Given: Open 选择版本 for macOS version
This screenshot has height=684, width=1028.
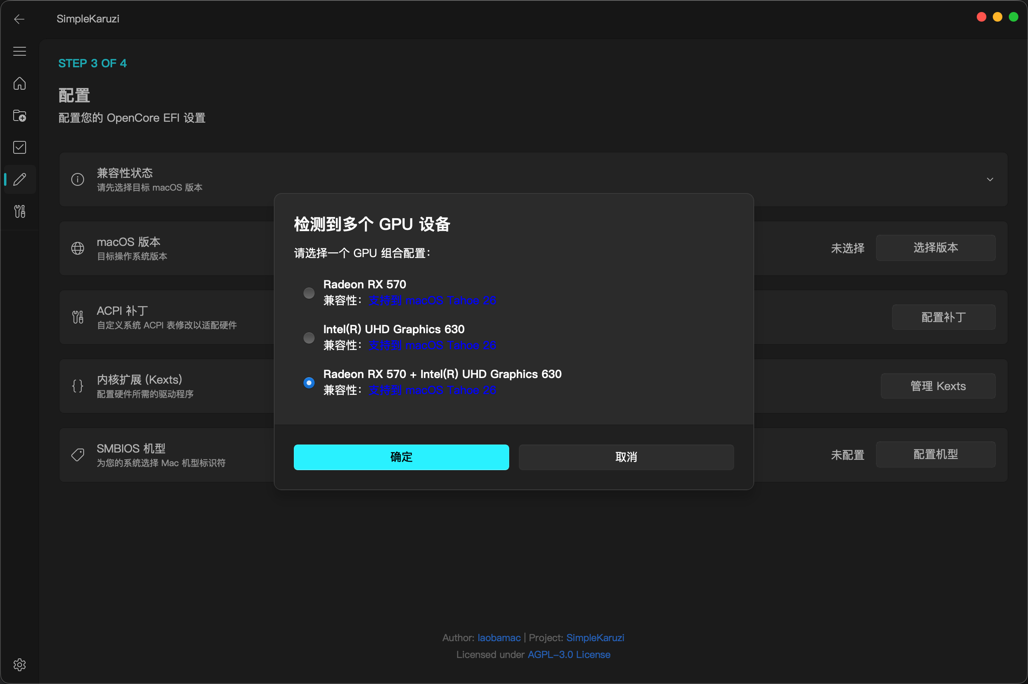Looking at the screenshot, I should pos(935,248).
